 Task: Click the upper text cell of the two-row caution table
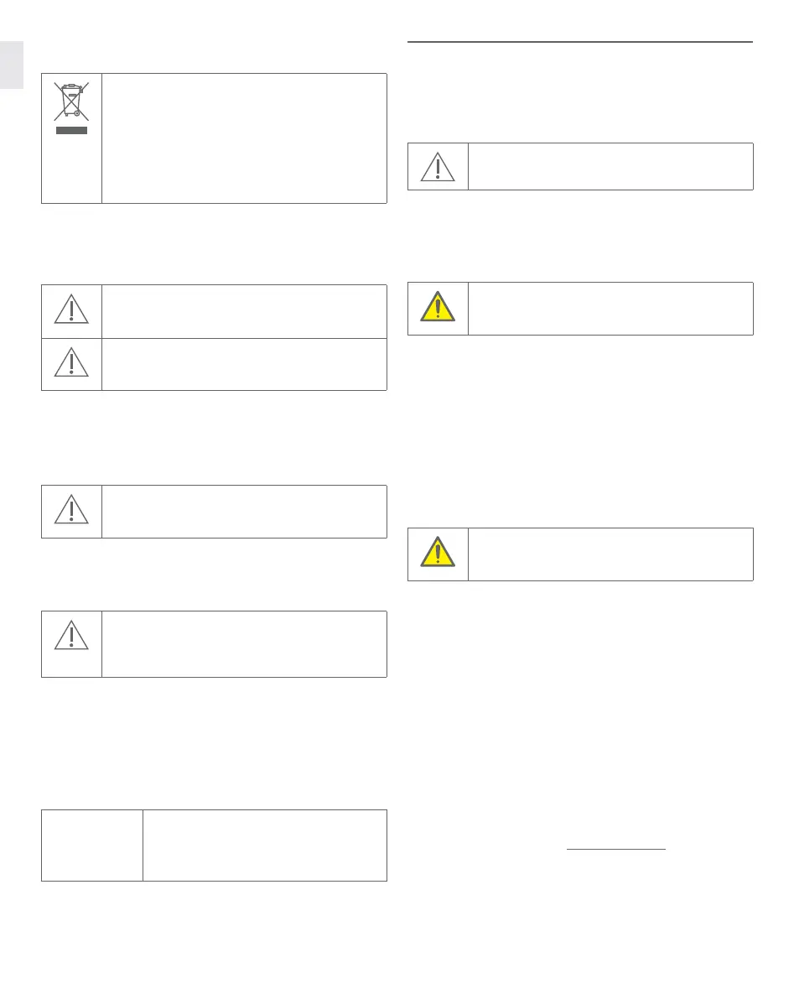click(x=244, y=310)
